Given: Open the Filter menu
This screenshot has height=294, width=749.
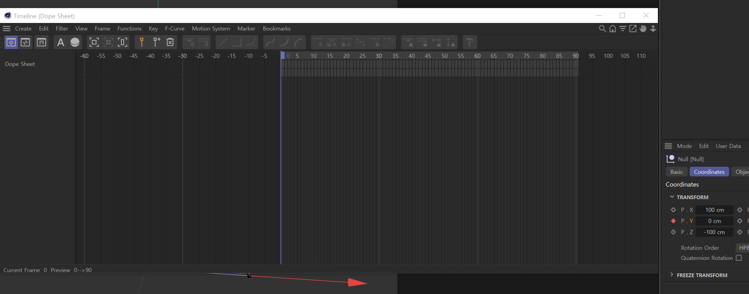Looking at the screenshot, I should 62,29.
